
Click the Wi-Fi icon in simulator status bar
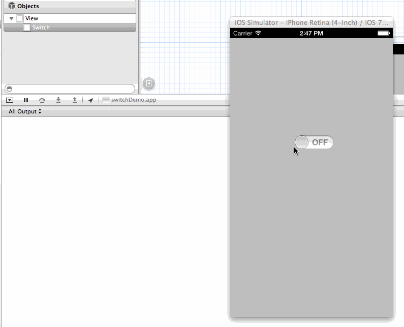pyautogui.click(x=258, y=33)
